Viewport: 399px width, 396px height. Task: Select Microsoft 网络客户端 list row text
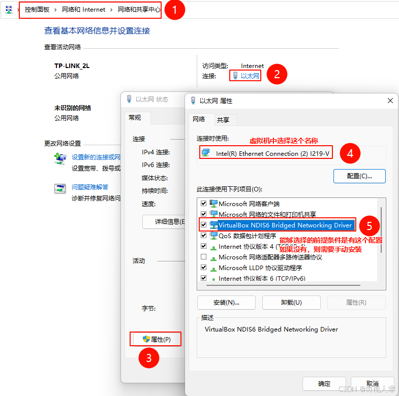(x=249, y=204)
